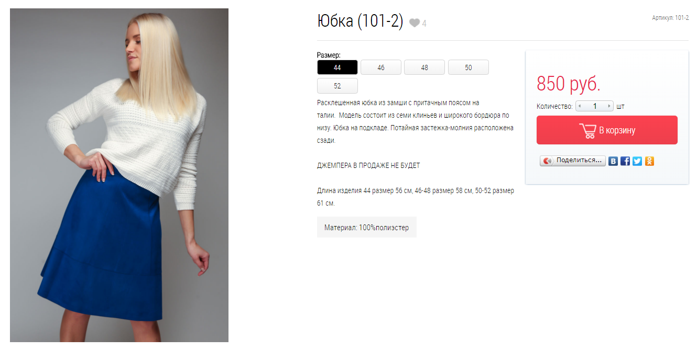The width and height of the screenshot is (697, 350).
Task: Select size 50 option
Action: coord(469,67)
